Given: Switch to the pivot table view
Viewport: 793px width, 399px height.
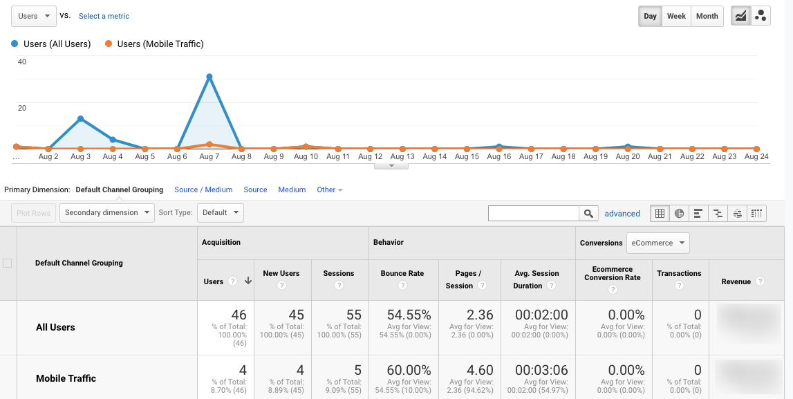Looking at the screenshot, I should 756,213.
